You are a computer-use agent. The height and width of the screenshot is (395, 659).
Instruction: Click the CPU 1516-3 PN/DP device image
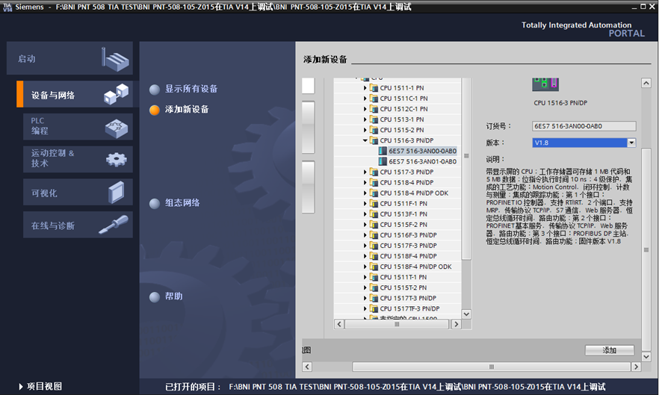point(545,84)
